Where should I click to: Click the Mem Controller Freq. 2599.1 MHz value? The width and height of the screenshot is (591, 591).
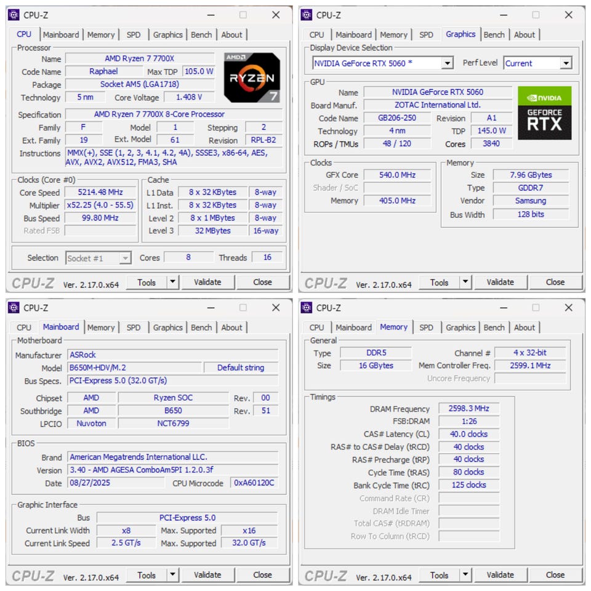tap(530, 366)
